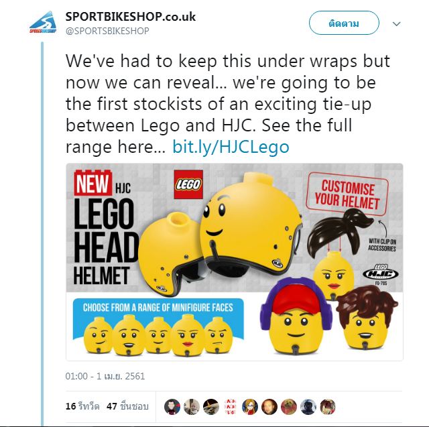Screen dimensions: 429x427
Task: Select the red-lettered text liker avatar
Action: click(x=231, y=407)
